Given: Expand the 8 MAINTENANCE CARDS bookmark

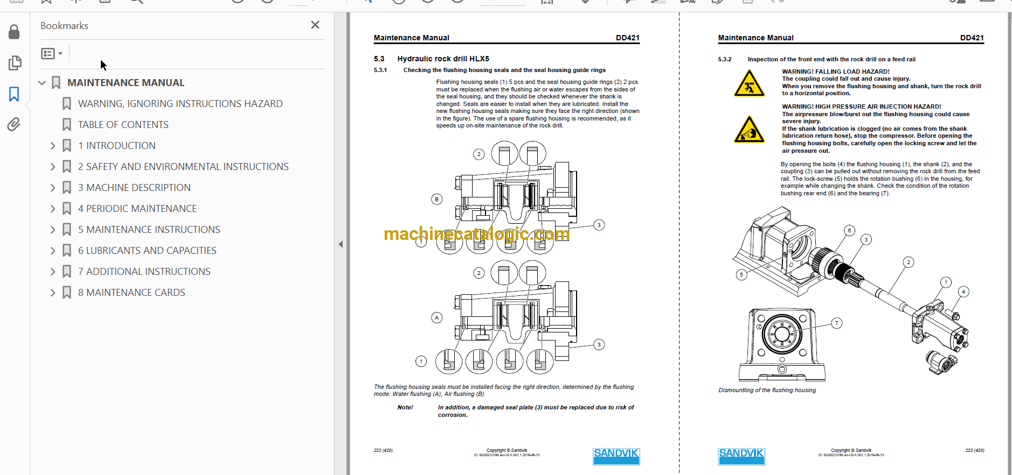Looking at the screenshot, I should pos(53,293).
